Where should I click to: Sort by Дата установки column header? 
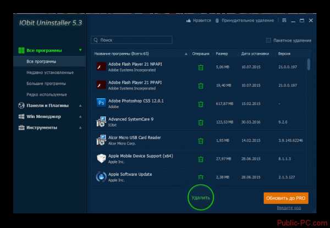pyautogui.click(x=255, y=54)
